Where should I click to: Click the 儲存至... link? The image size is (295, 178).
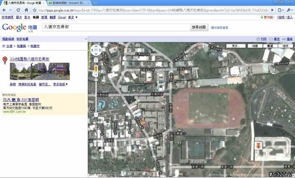[x=45, y=84]
